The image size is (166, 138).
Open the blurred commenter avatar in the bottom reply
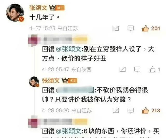(33, 123)
